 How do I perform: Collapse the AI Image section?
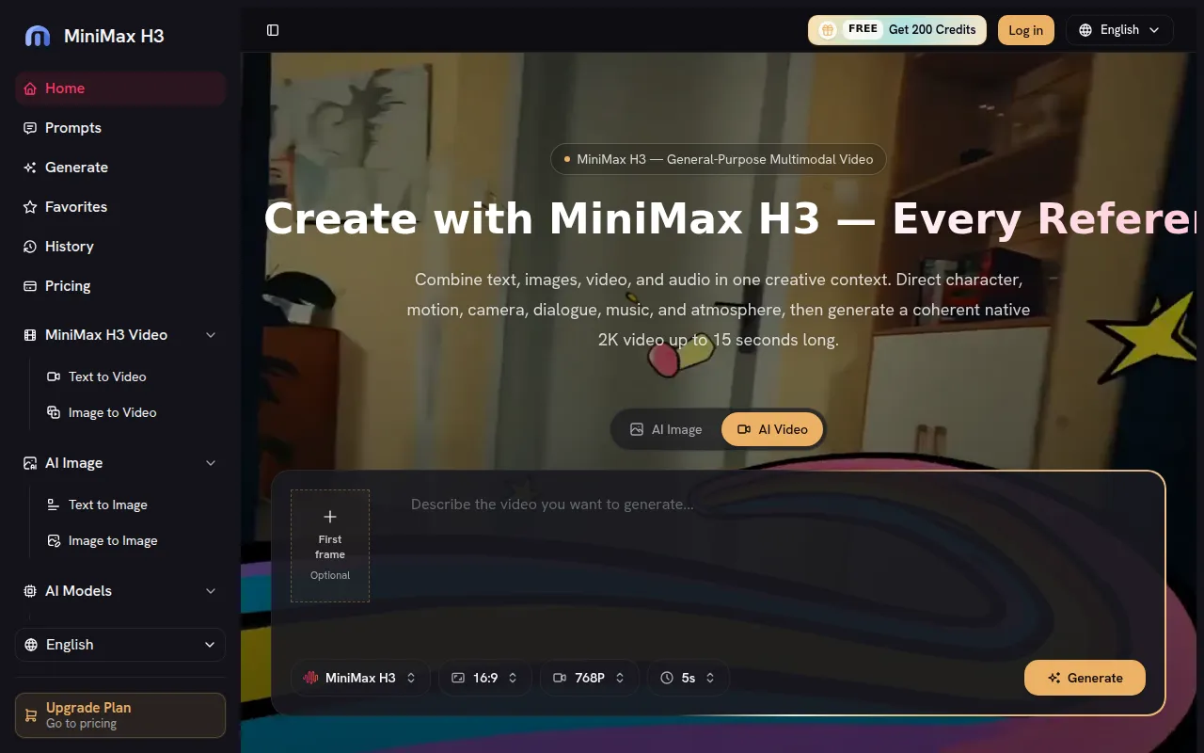pos(211,463)
